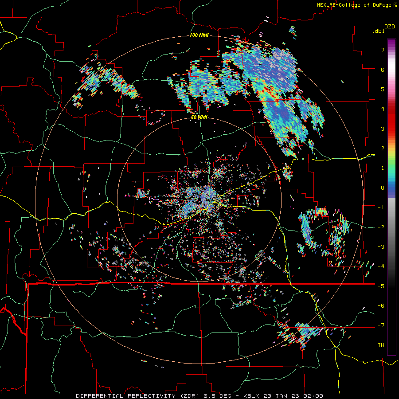Viewport: 399px width, 399px height.
Task: Click the [dB] unit label
Action: tap(378, 31)
